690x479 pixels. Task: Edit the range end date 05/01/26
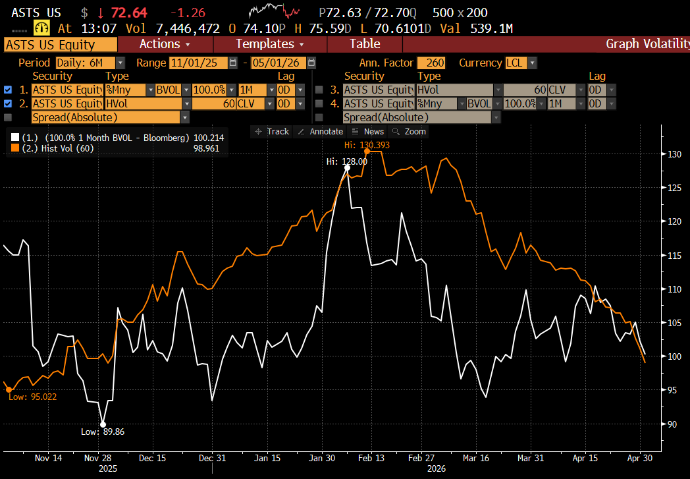point(279,63)
